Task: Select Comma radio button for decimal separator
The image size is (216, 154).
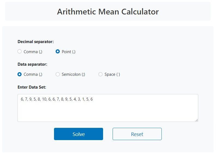Action: coord(20,52)
